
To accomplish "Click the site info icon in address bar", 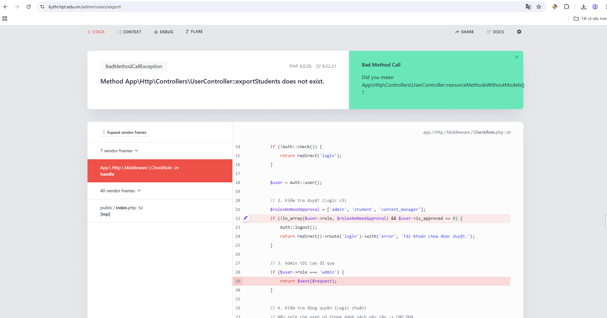I will click(42, 7).
